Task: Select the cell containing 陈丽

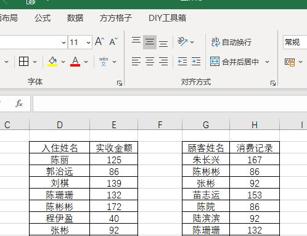Action: [60, 159]
